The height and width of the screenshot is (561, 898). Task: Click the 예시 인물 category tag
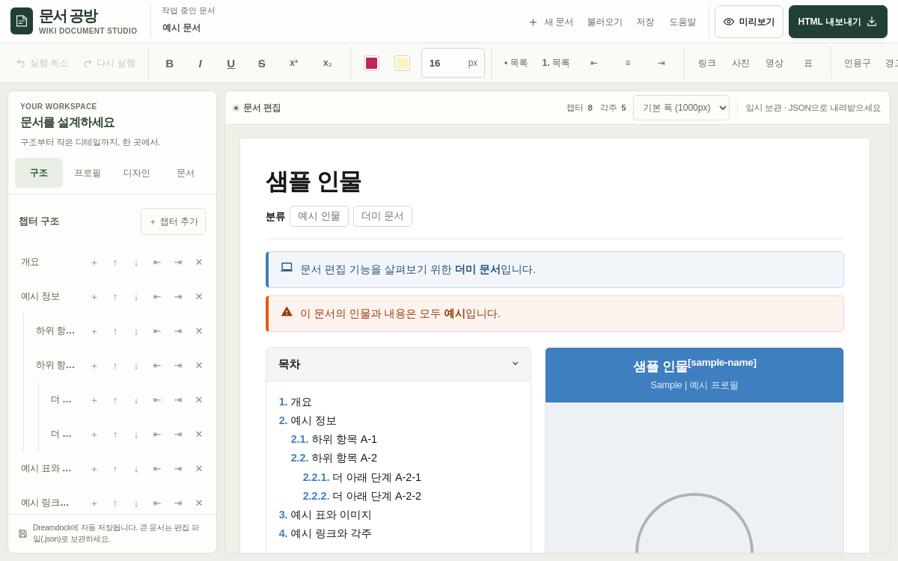[319, 216]
